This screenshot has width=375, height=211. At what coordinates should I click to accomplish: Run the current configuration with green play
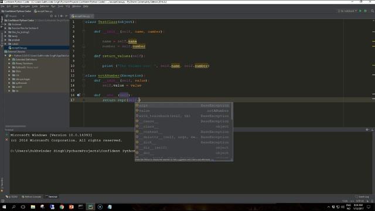[x=360, y=11]
